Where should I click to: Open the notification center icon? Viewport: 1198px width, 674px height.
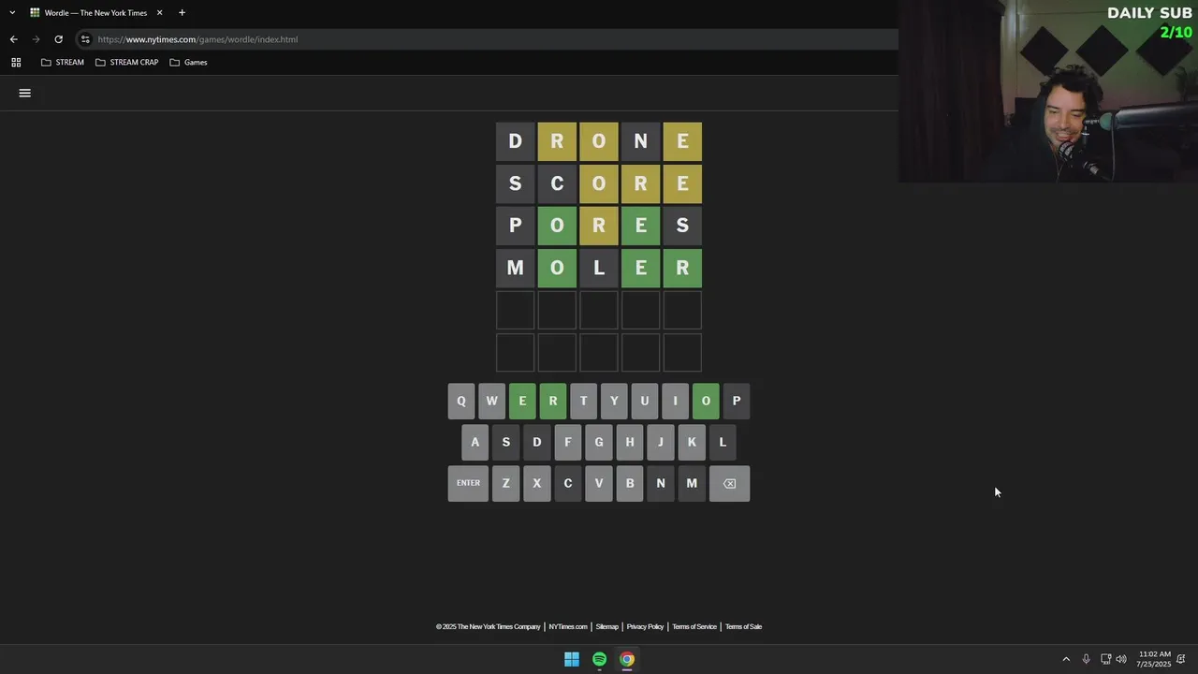click(x=1181, y=659)
